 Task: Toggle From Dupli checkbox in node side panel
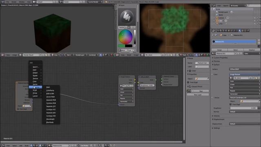tap(188, 82)
